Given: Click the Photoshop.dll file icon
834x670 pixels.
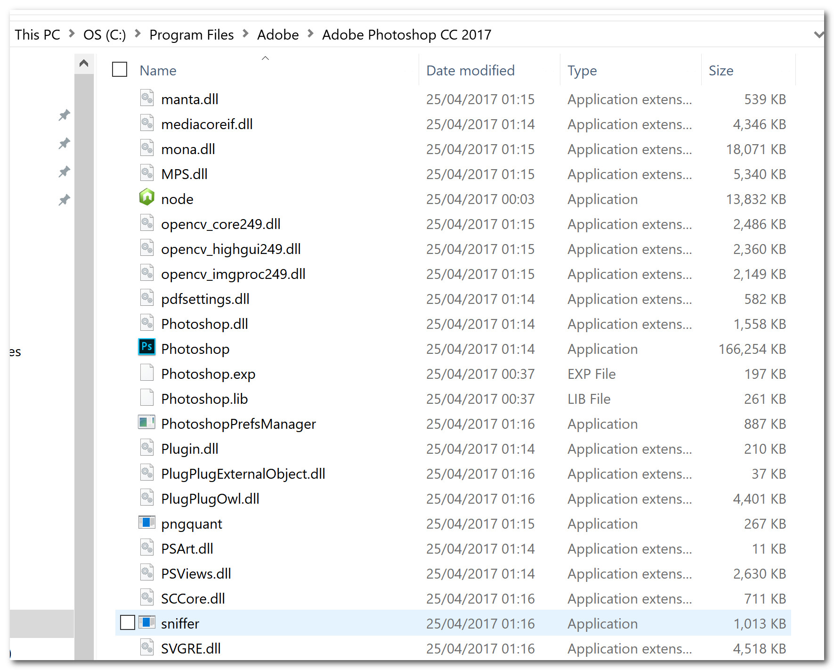Looking at the screenshot, I should pos(147,323).
